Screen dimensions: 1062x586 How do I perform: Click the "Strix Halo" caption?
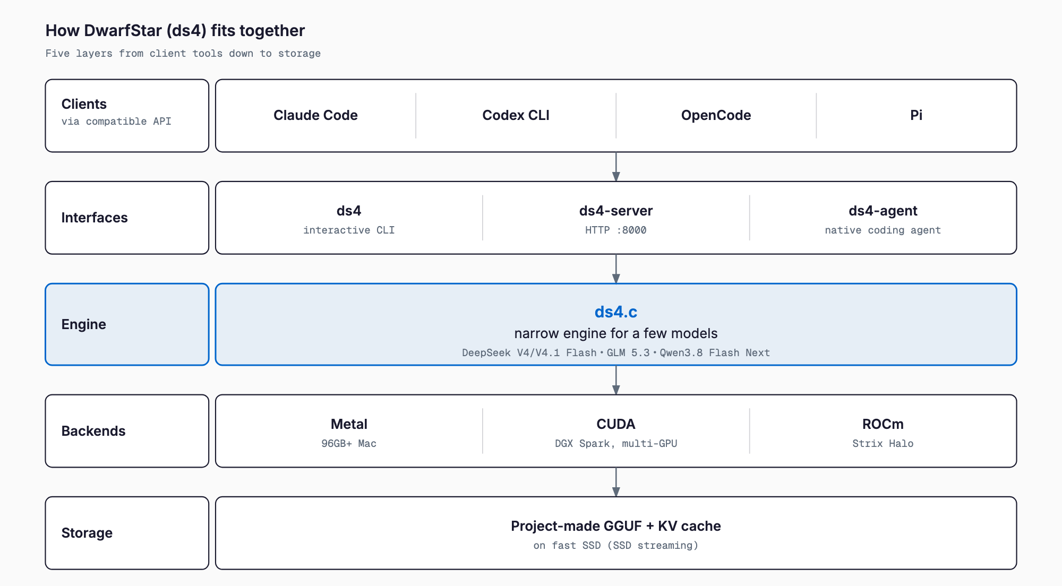(x=883, y=443)
